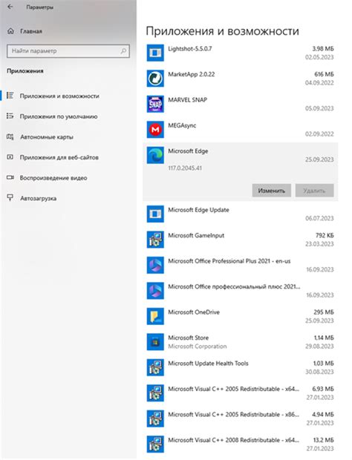Click the Воспроизведение видео camera icon
The width and height of the screenshot is (352, 460).
[10, 177]
